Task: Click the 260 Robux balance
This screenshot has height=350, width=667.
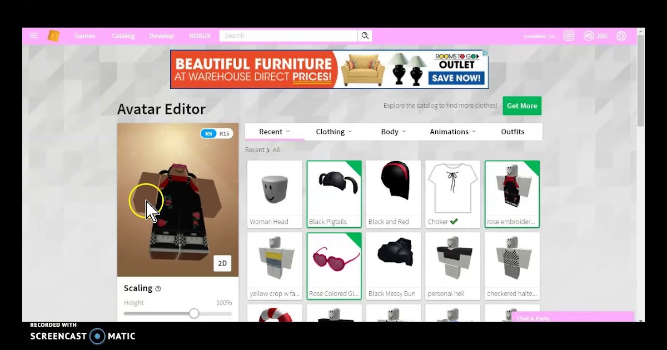Action: 602,36
